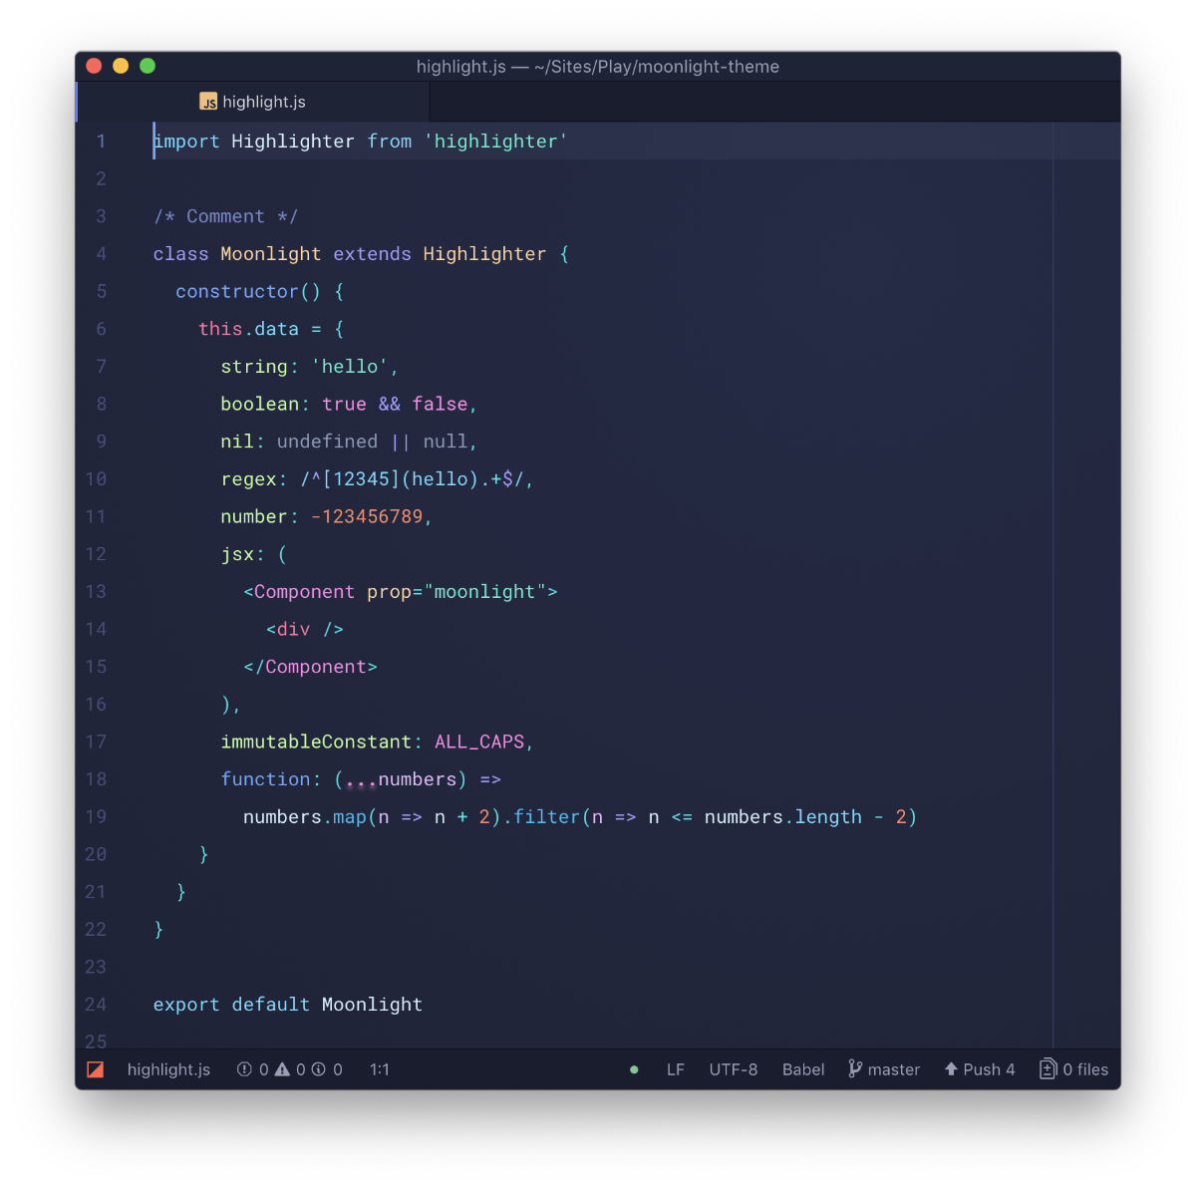
Task: Click the orange Atom logo in the status bar
Action: coord(95,1068)
